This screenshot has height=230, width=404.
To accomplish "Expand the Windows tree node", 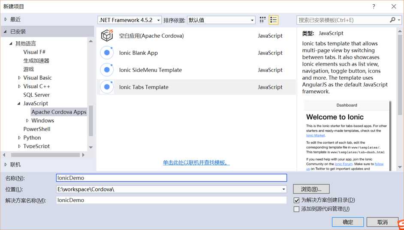I will point(27,120).
